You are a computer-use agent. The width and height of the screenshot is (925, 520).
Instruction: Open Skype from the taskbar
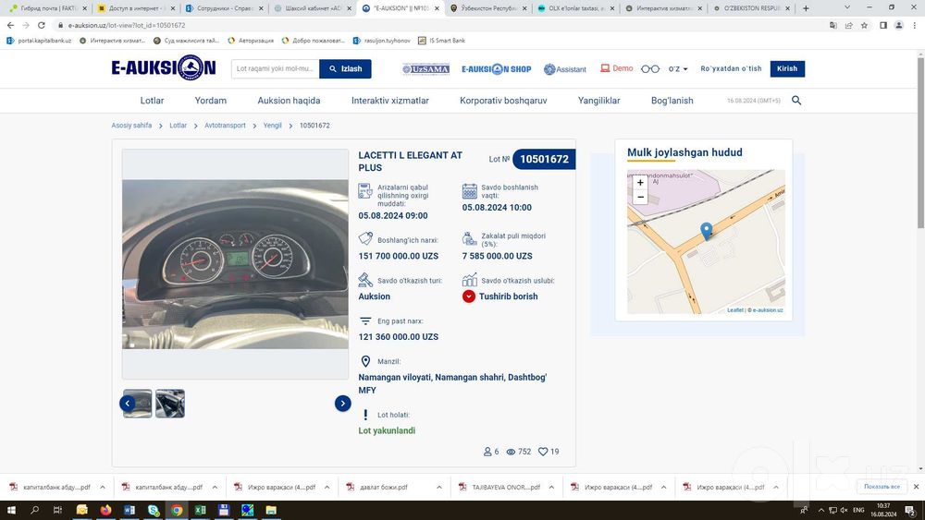[x=154, y=510]
